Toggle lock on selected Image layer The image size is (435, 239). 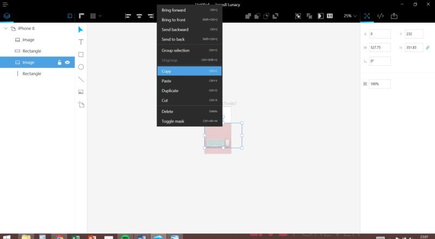point(60,62)
